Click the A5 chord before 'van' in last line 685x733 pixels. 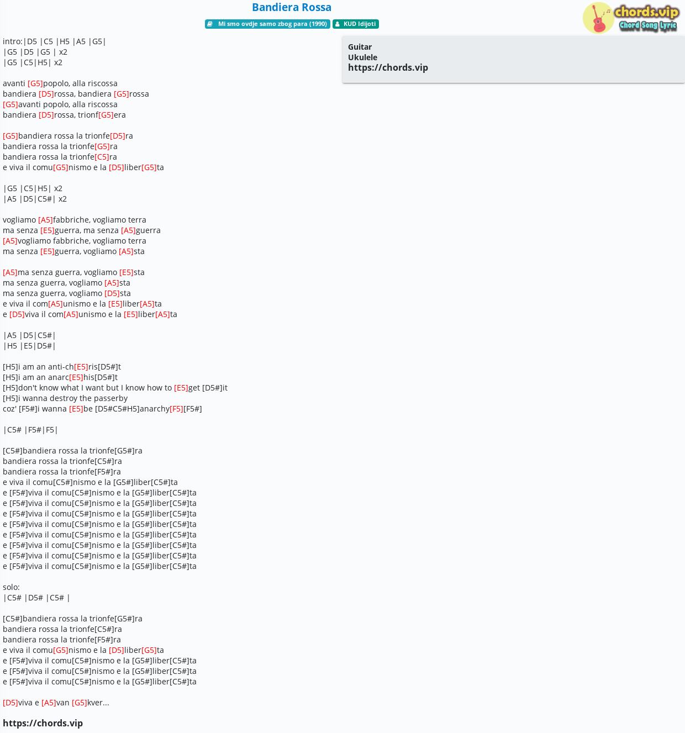(x=49, y=703)
